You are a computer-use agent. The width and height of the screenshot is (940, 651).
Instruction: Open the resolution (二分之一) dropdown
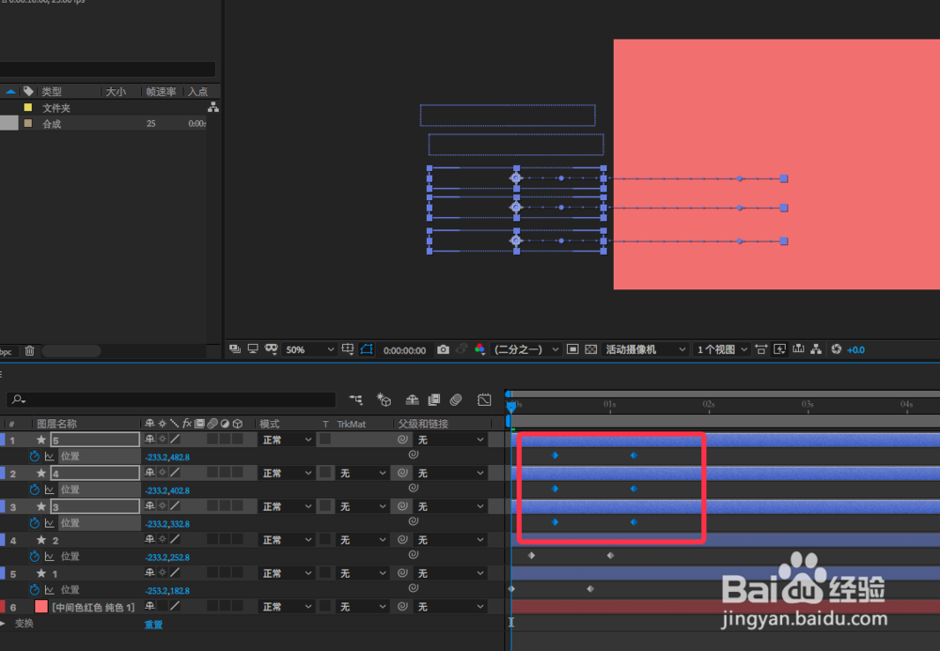point(525,349)
